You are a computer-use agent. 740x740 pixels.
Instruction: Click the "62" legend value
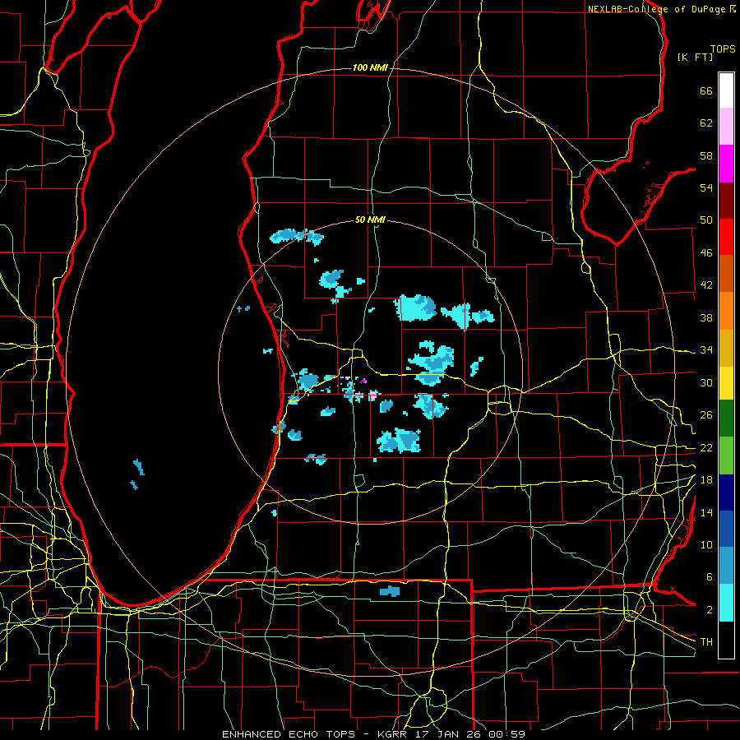tap(706, 123)
